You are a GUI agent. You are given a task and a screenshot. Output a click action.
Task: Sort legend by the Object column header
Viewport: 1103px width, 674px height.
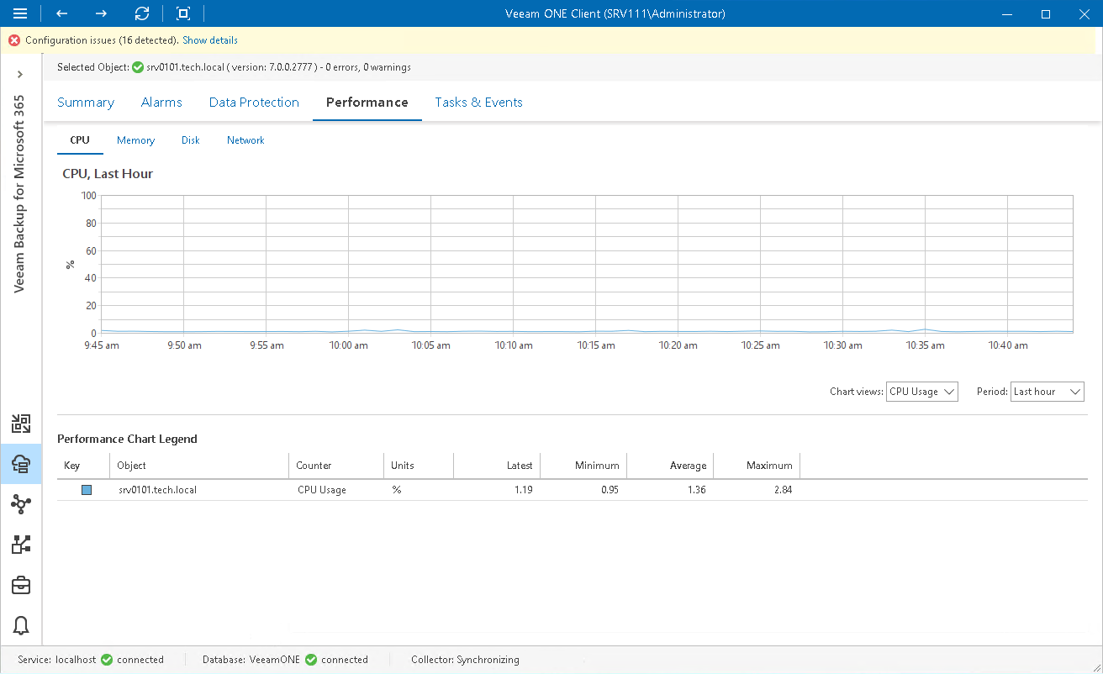pyautogui.click(x=200, y=466)
